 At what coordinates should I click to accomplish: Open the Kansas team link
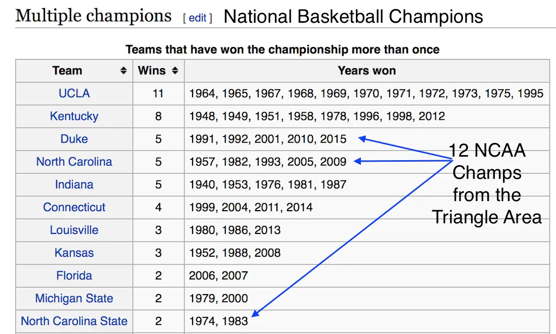pyautogui.click(x=74, y=253)
